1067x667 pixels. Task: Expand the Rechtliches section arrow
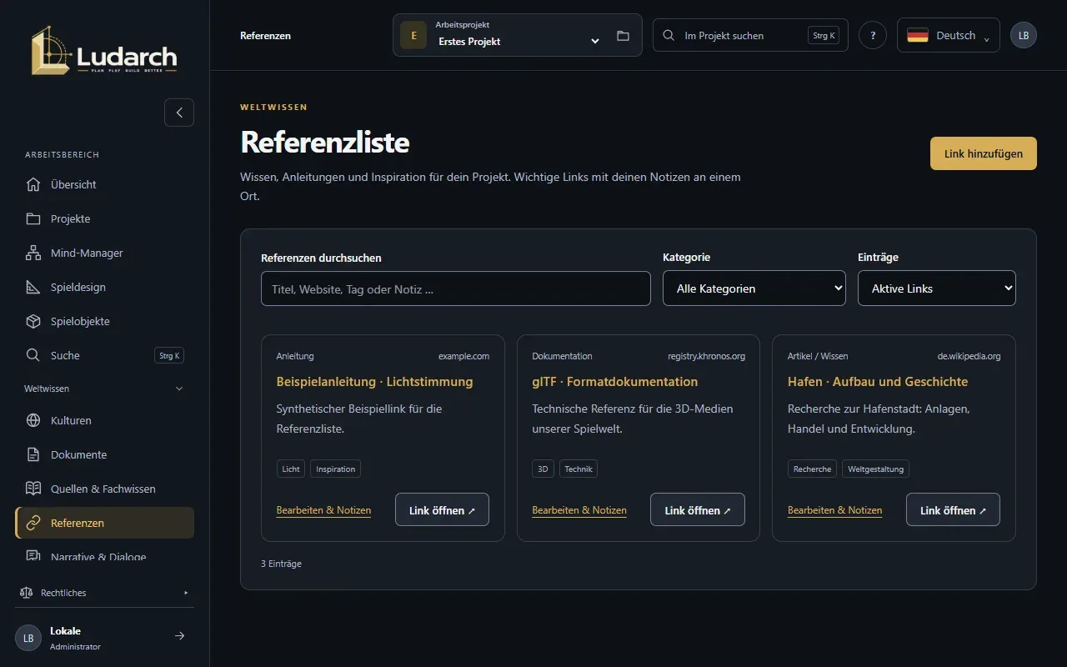186,593
